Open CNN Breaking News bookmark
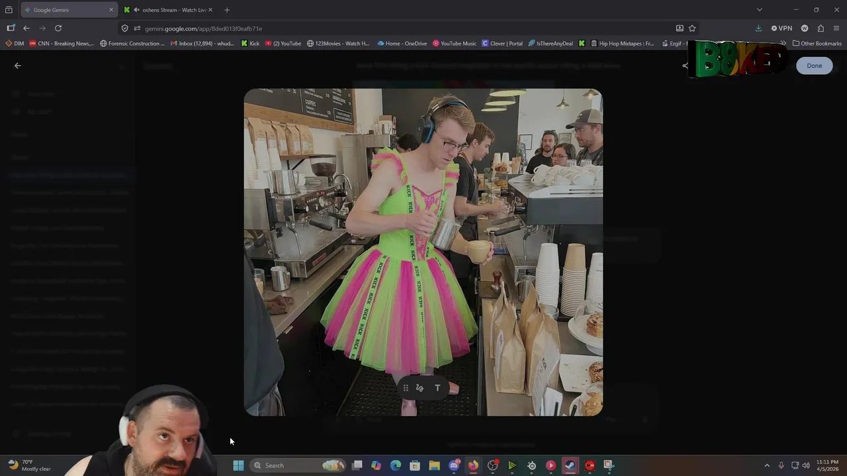The image size is (847, 476). click(x=62, y=44)
